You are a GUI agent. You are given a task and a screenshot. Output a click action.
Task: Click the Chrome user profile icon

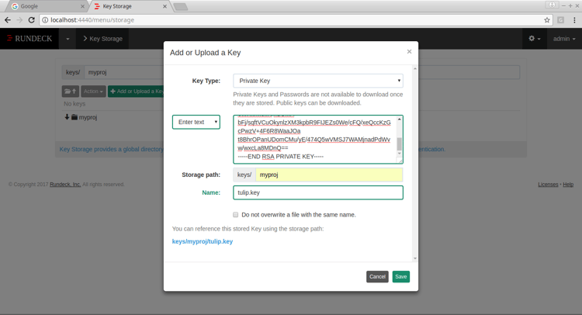(552, 5)
